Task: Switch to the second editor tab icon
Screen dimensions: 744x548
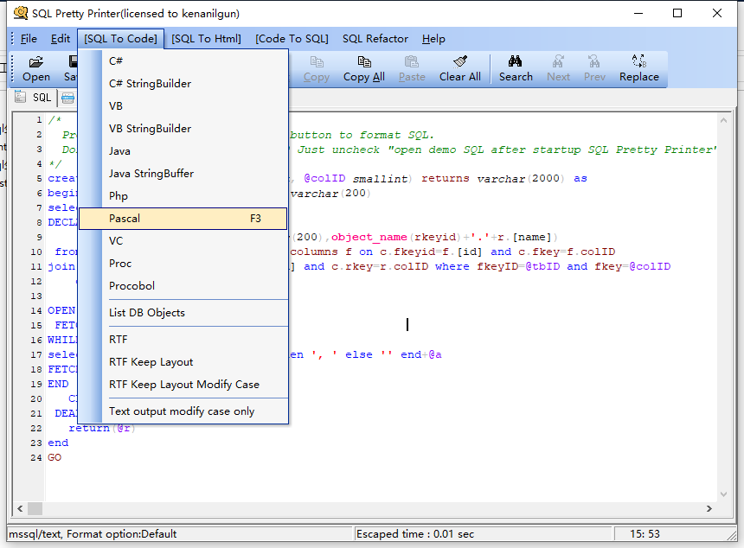Action: pyautogui.click(x=67, y=99)
